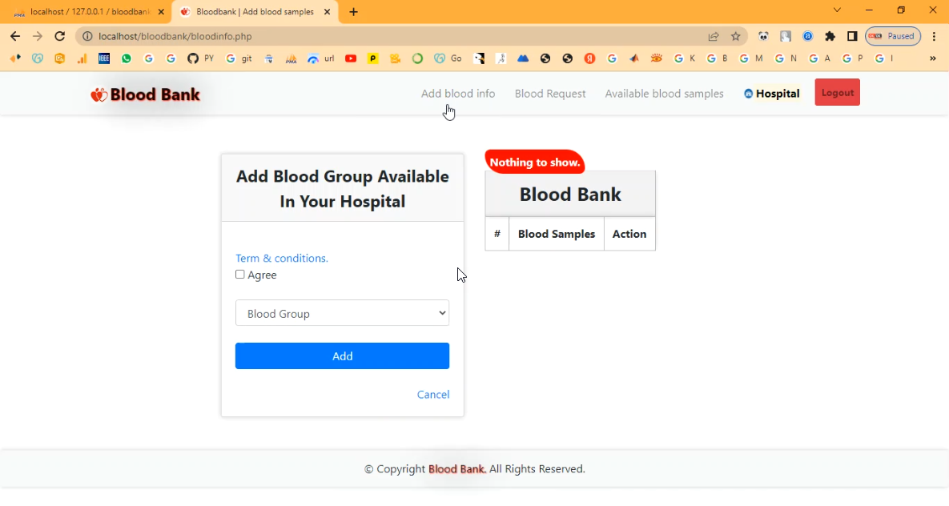
Task: Open the Google 'git' bookmark
Action: (239, 58)
